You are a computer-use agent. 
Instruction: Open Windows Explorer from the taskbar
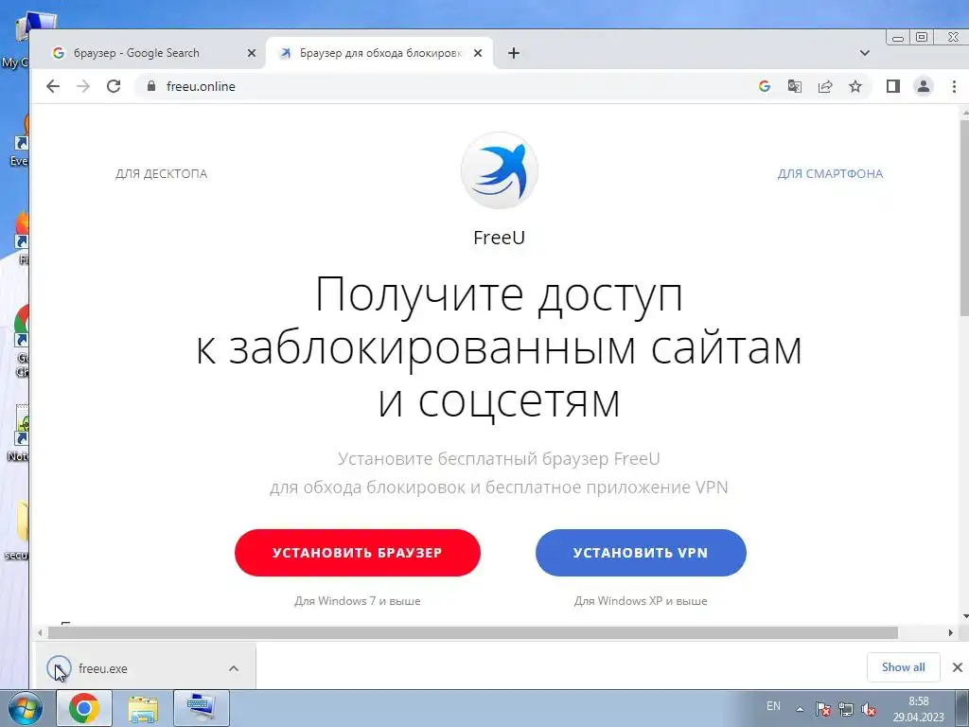click(143, 708)
